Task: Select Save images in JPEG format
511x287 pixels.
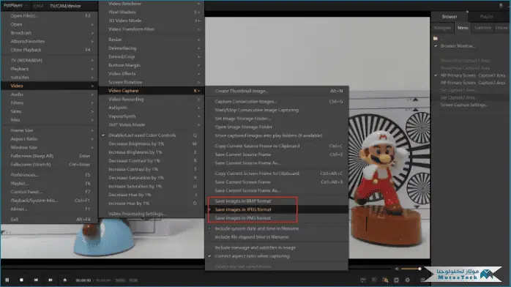Action: (x=277, y=209)
